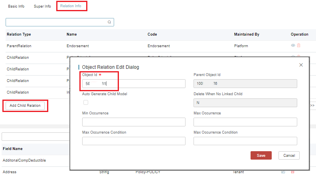The image size is (316, 176).
Task: Open the Super Info tab
Action: (42, 6)
